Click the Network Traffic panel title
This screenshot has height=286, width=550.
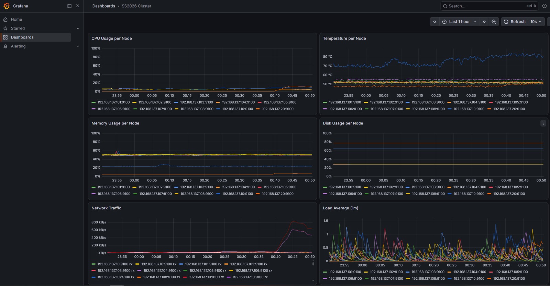[107, 208]
